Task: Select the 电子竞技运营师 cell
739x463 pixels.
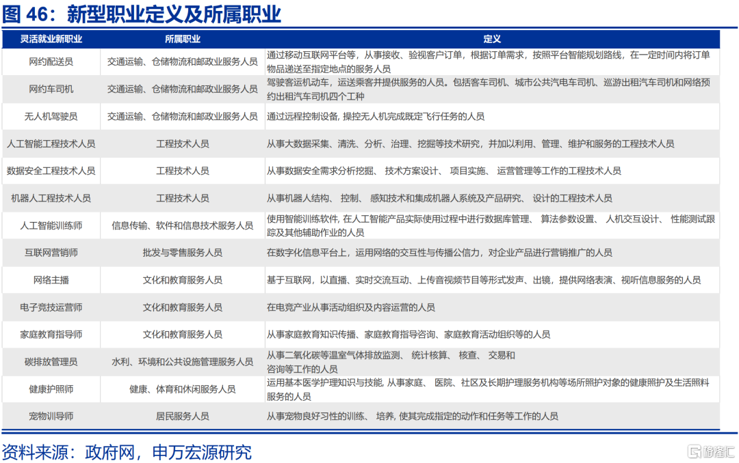Action: (x=51, y=307)
